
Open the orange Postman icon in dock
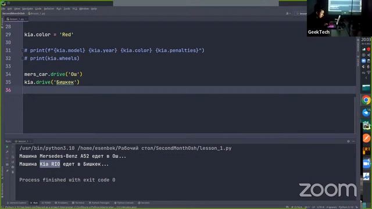click(x=366, y=138)
